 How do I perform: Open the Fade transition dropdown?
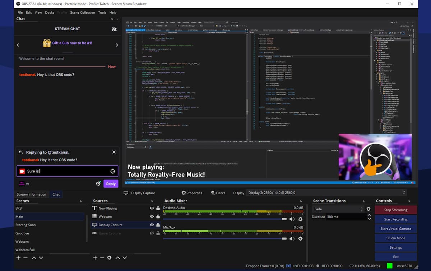point(338,209)
